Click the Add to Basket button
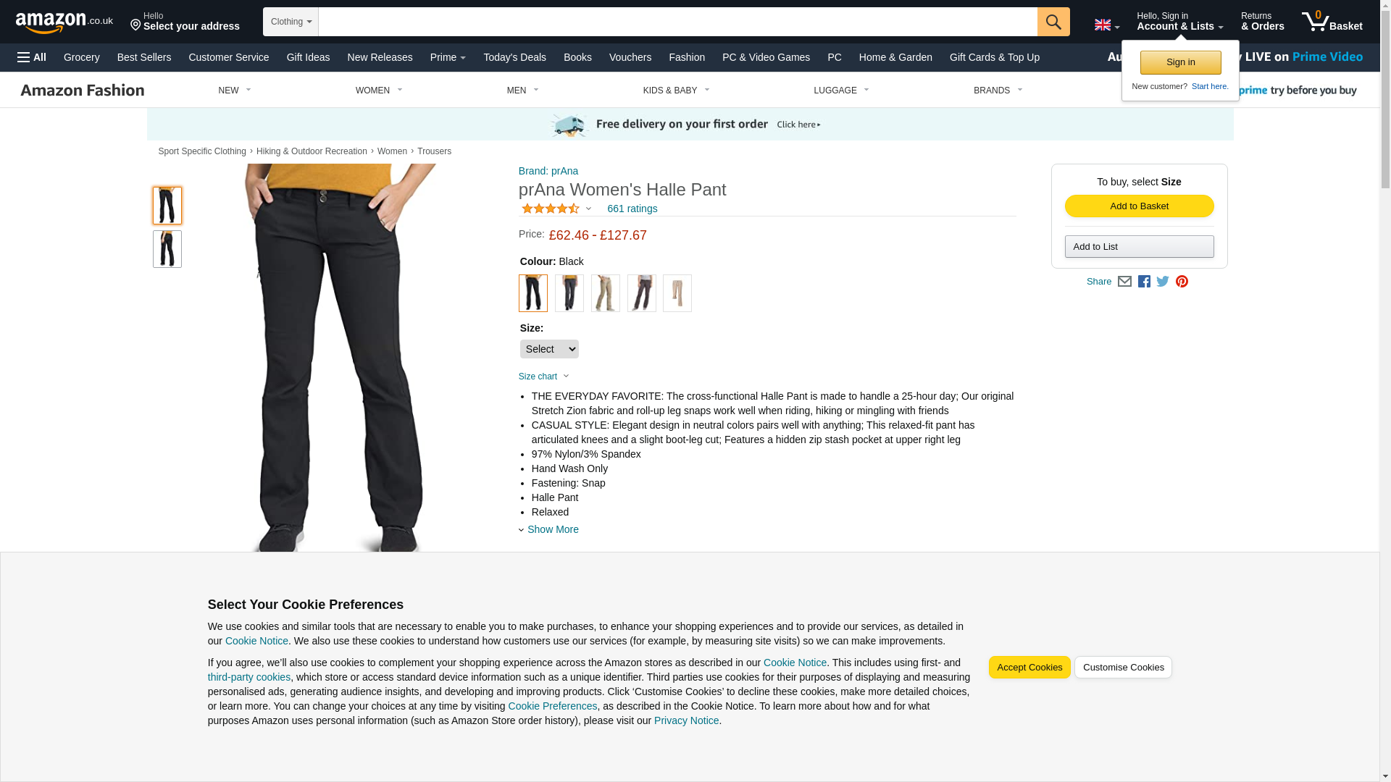The width and height of the screenshot is (1391, 782). pyautogui.click(x=1139, y=206)
